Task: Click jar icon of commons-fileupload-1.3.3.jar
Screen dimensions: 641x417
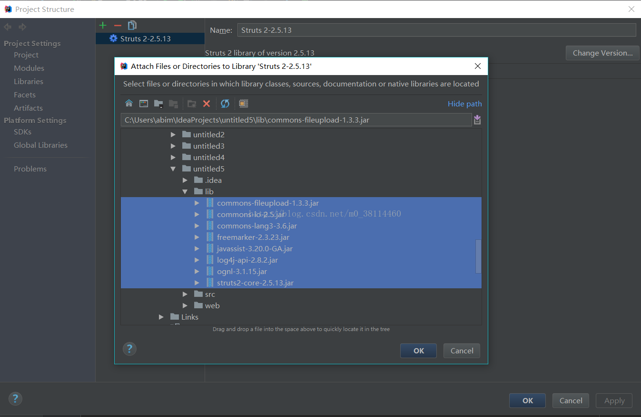Action: (x=210, y=203)
